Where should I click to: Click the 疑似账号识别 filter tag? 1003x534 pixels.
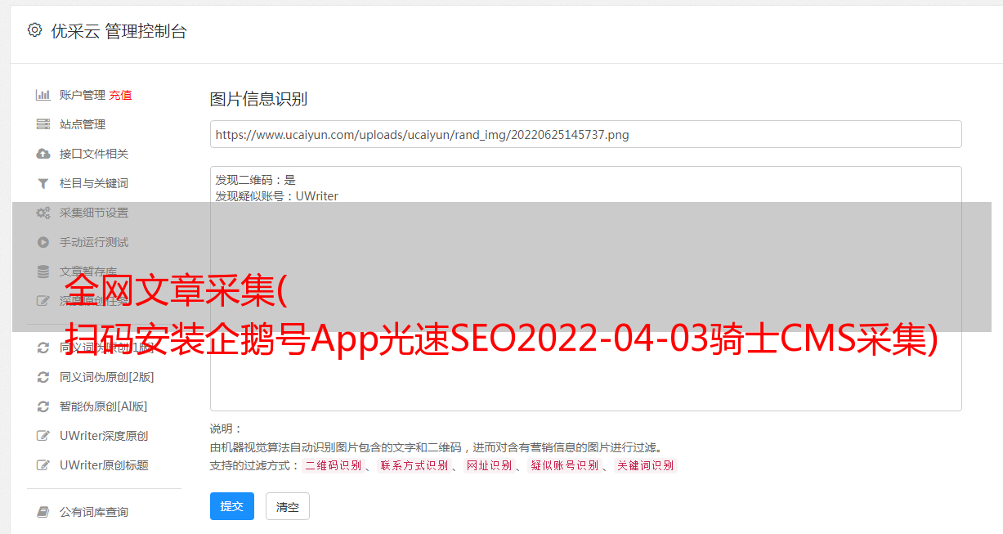click(x=565, y=465)
